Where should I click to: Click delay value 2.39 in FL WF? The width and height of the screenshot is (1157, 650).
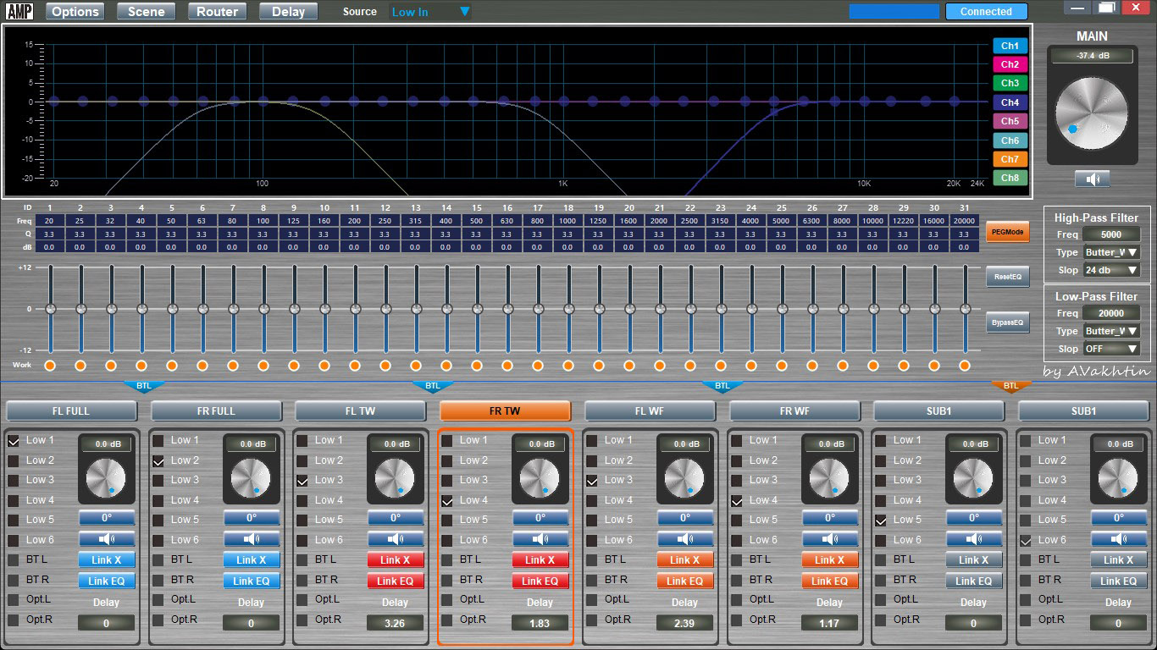[685, 623]
